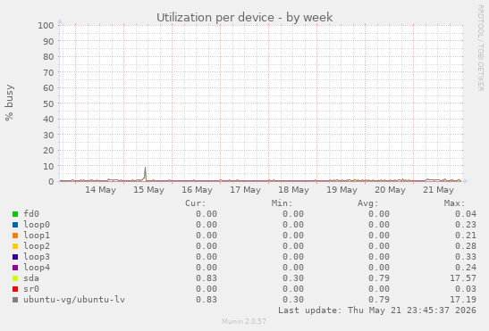Click the loop3 max value 0.33

pos(465,257)
